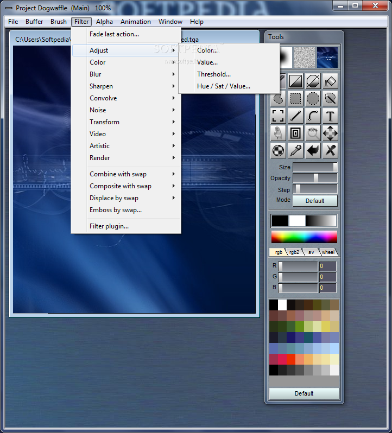Select the elliptical selection tool
Screen dimensions: 392x433
(x=313, y=99)
